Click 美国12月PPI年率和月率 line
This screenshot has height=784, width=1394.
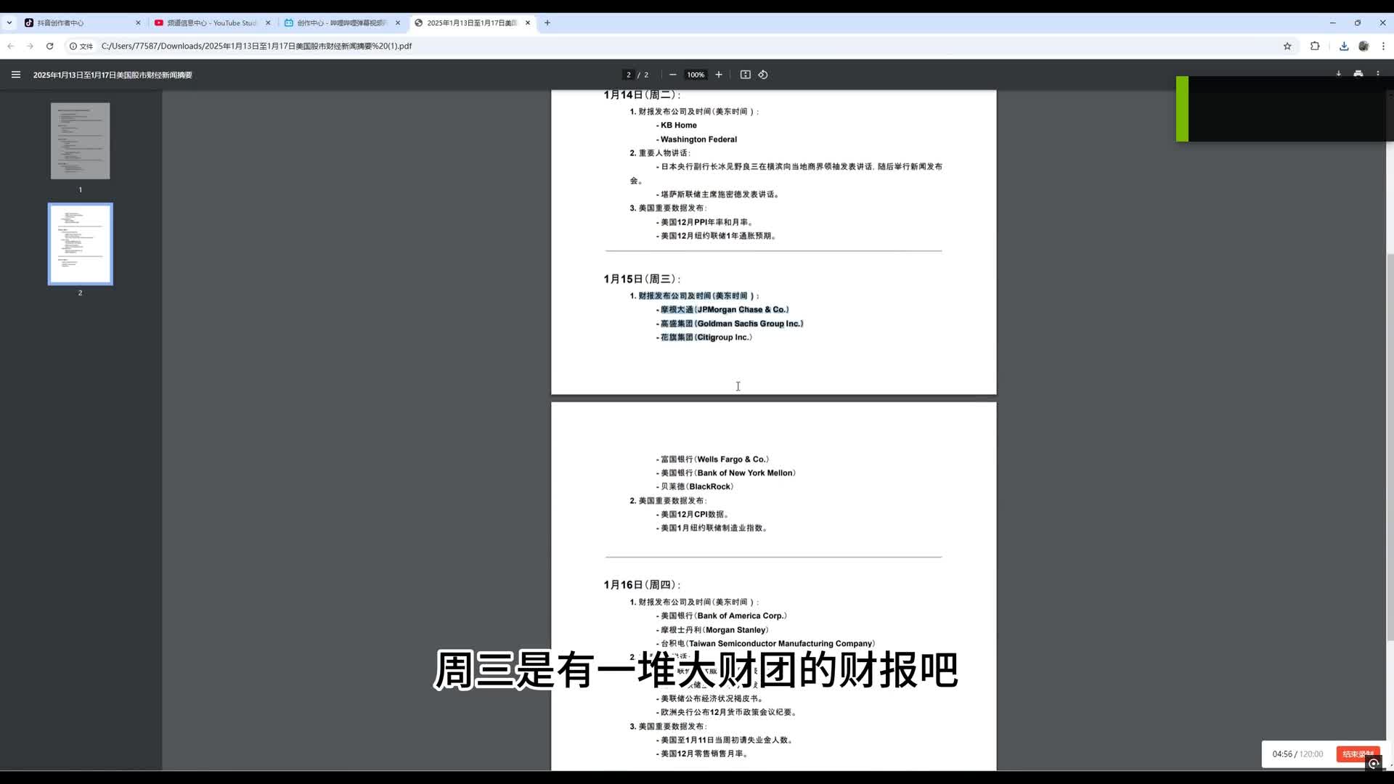[705, 223]
